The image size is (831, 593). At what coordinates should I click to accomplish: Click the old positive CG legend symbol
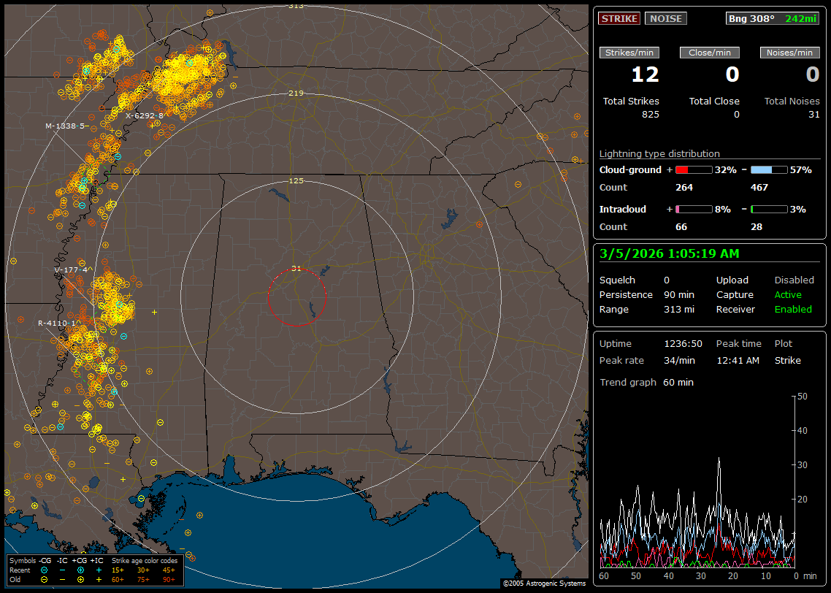(x=80, y=579)
